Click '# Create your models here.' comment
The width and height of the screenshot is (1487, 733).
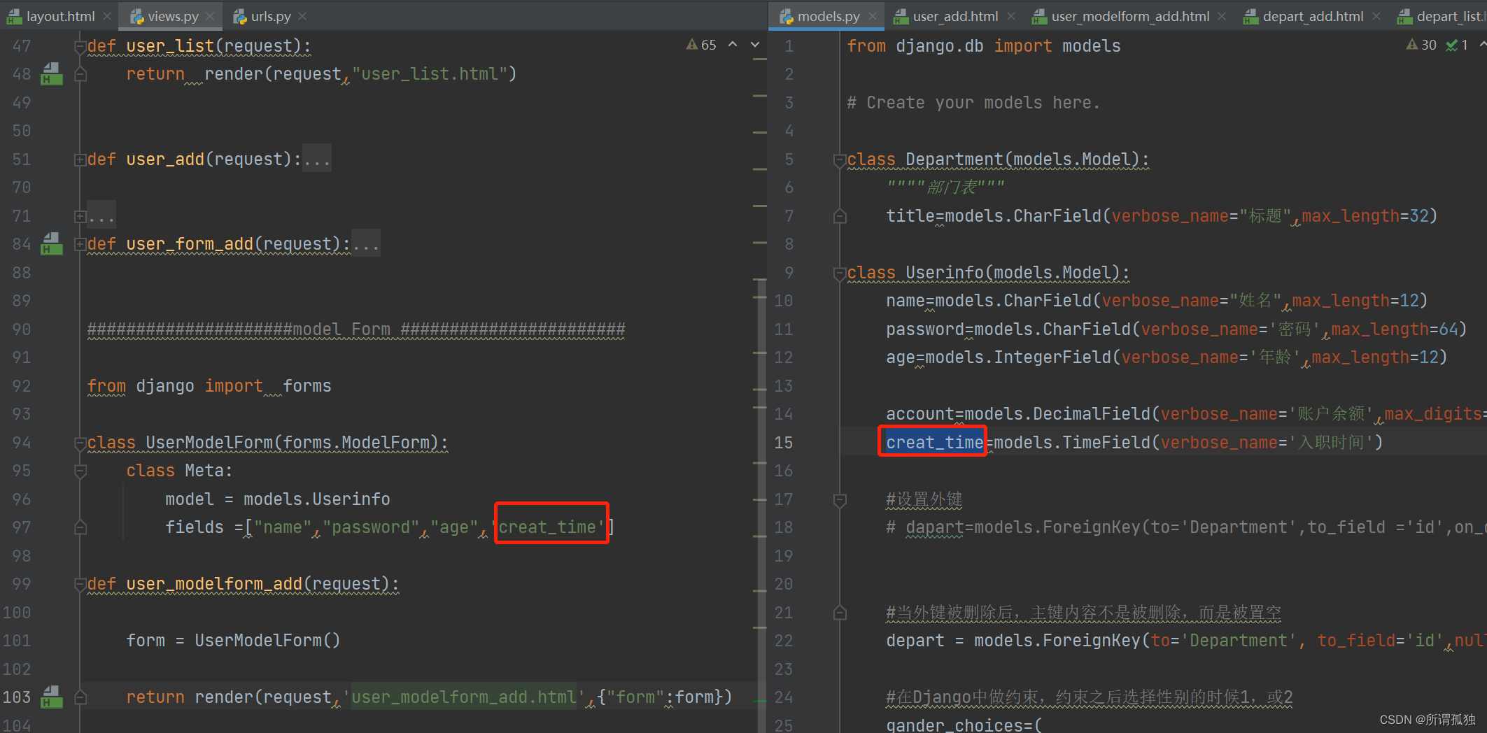[973, 102]
